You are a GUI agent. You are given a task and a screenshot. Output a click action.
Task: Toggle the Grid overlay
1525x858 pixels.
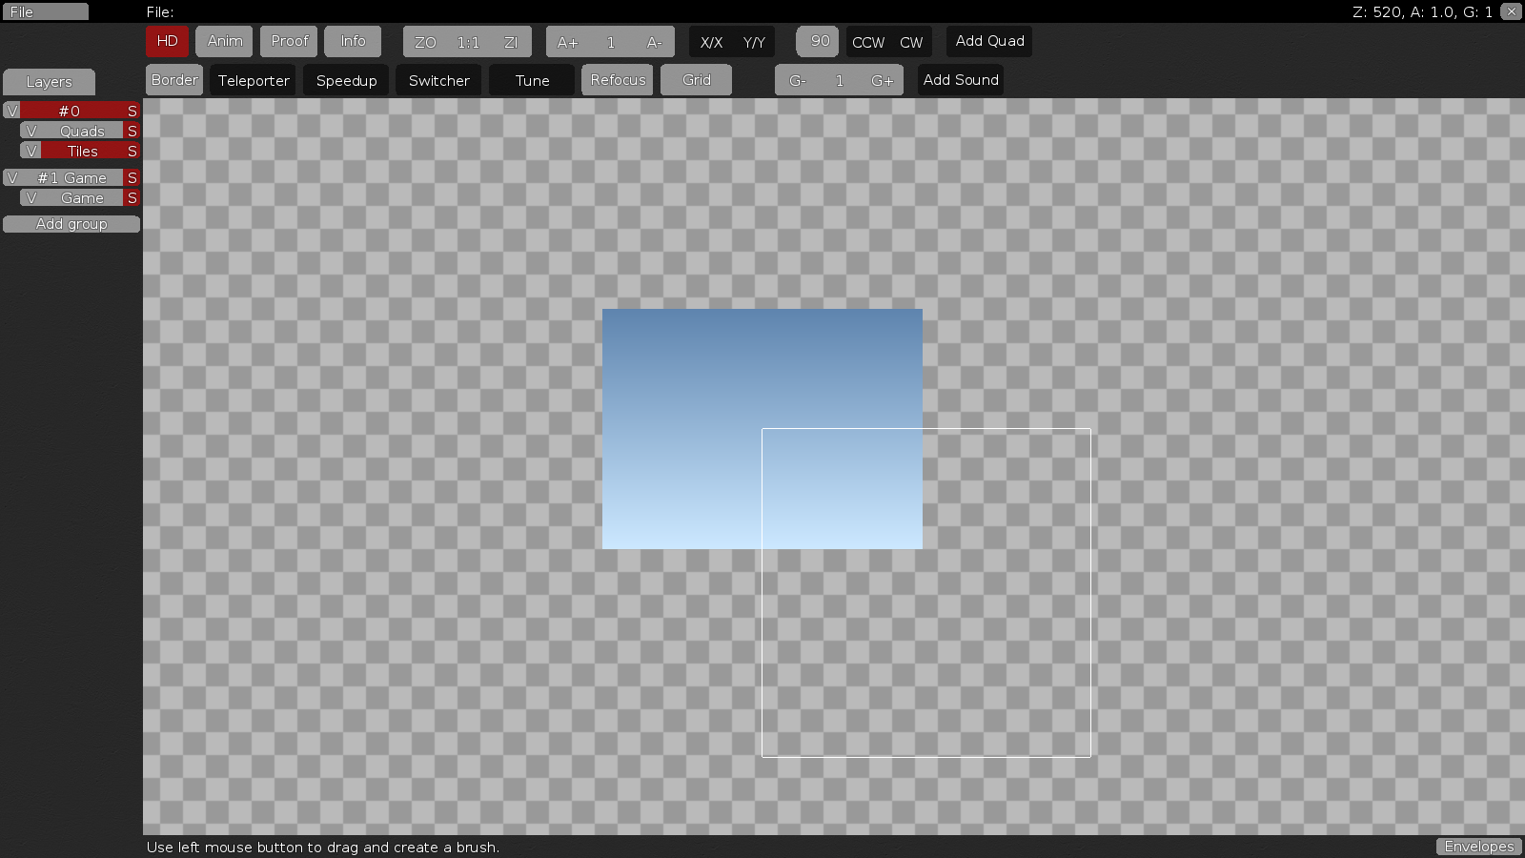696,80
